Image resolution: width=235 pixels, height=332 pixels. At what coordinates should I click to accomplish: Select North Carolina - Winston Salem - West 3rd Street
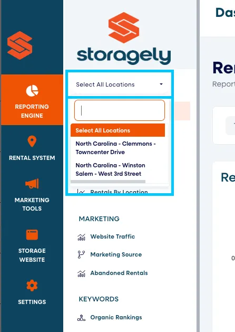117,169
